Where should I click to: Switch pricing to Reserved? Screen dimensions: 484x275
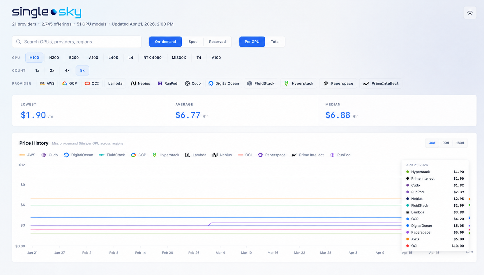[x=217, y=42]
